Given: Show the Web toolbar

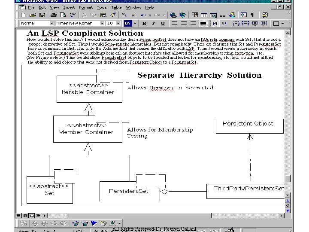Looking at the screenshot, I should click(x=183, y=15).
